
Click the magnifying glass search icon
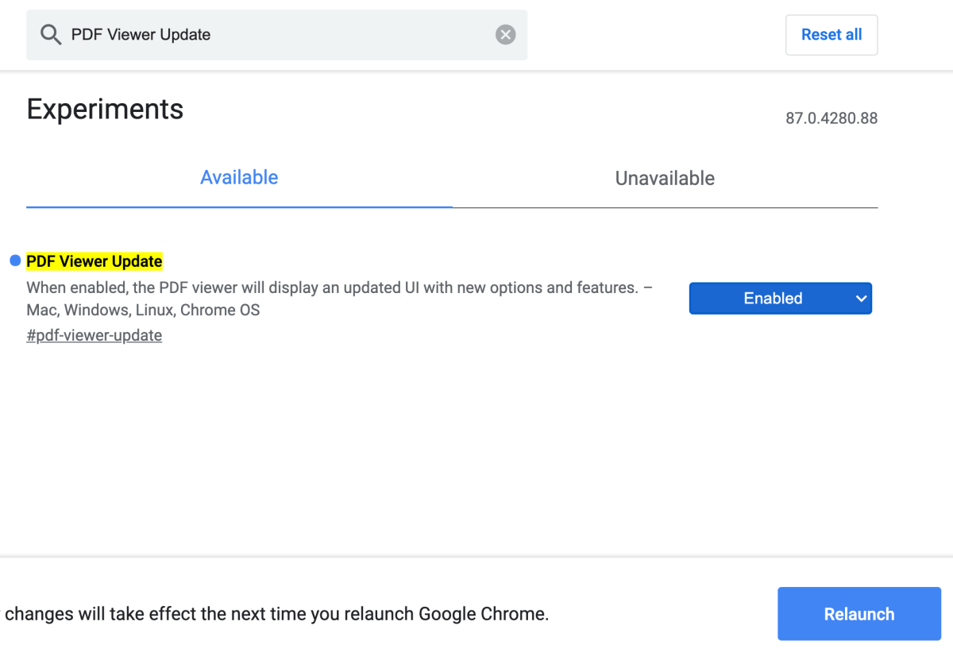[51, 35]
